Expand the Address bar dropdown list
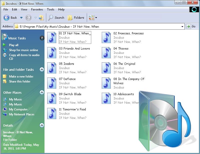200x154 pixels. pyautogui.click(x=182, y=27)
